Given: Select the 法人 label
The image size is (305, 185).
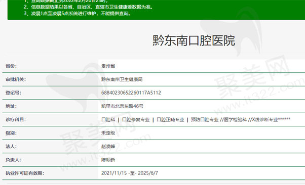Looking at the screenshot, I should click(11, 147).
